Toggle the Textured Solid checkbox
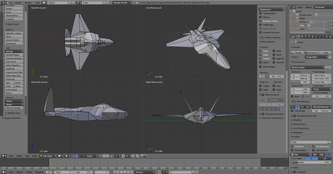 [261, 13]
